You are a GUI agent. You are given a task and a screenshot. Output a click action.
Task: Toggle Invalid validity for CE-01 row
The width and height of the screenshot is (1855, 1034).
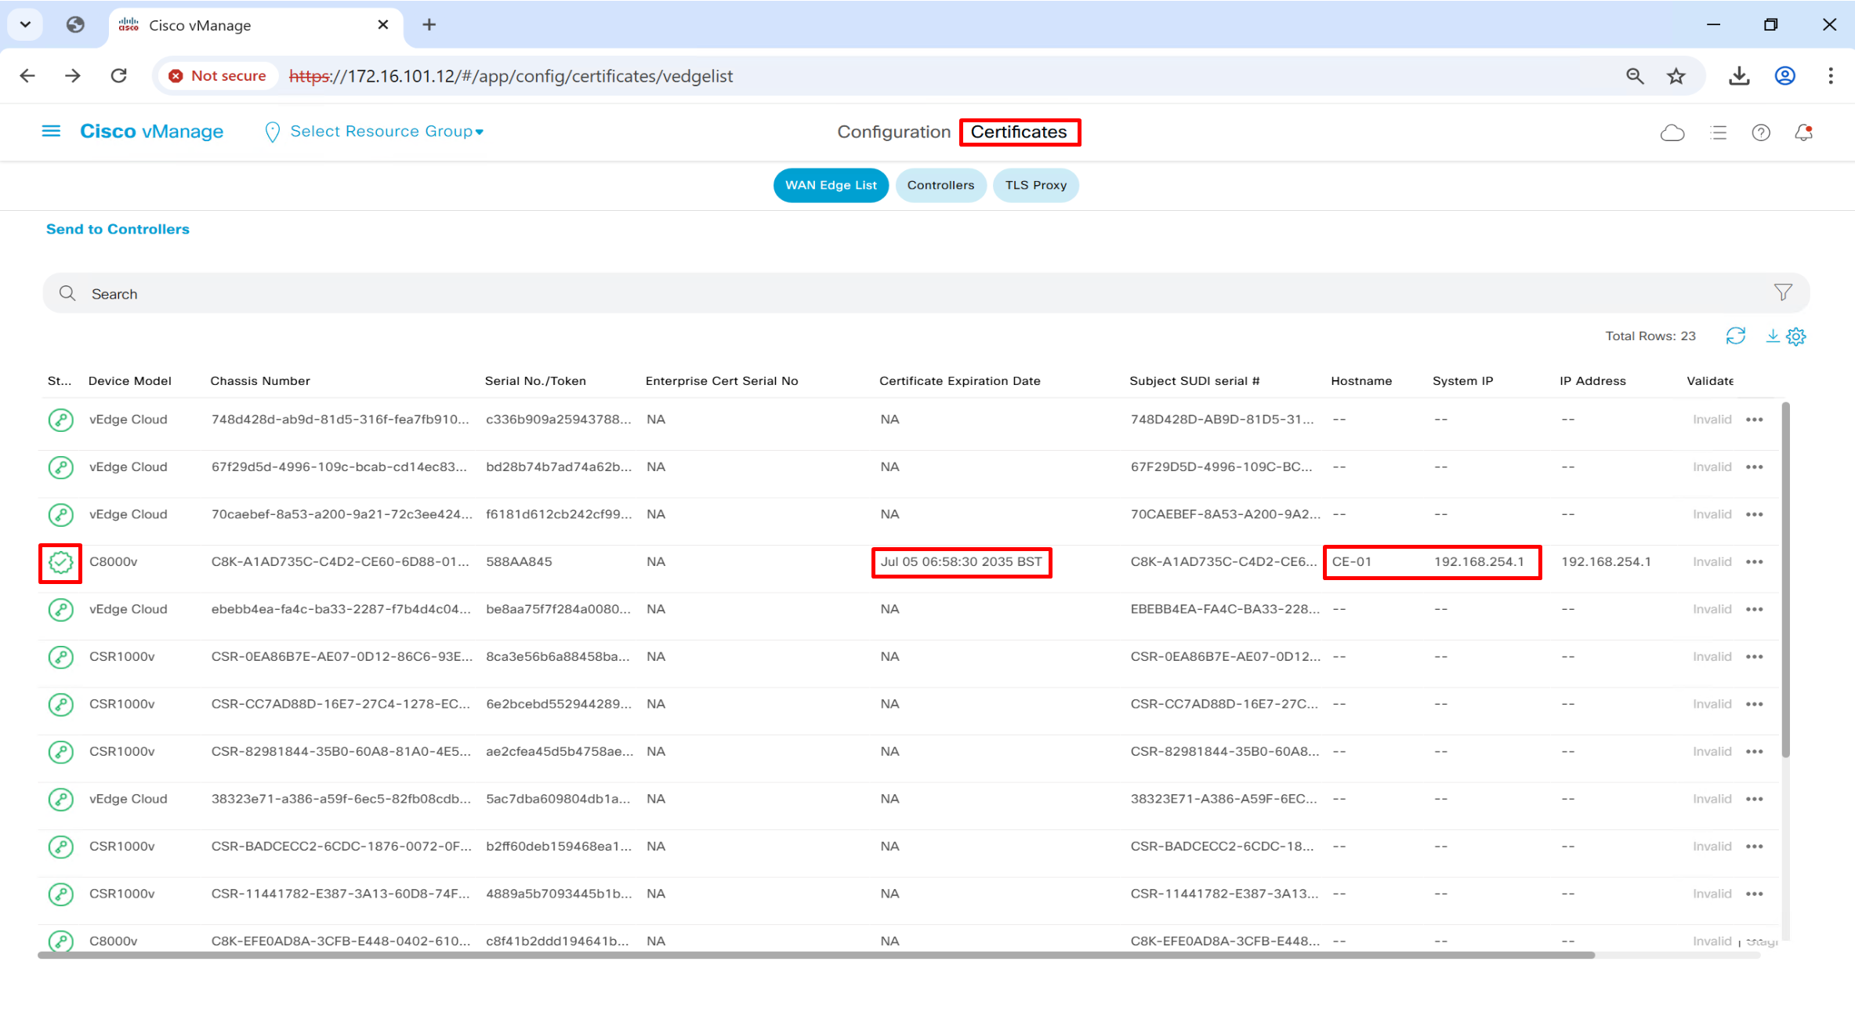click(x=1712, y=562)
